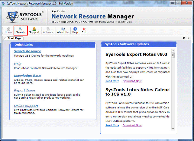Select the Start Page tab
The image size is (194, 141).
(x=15, y=38)
